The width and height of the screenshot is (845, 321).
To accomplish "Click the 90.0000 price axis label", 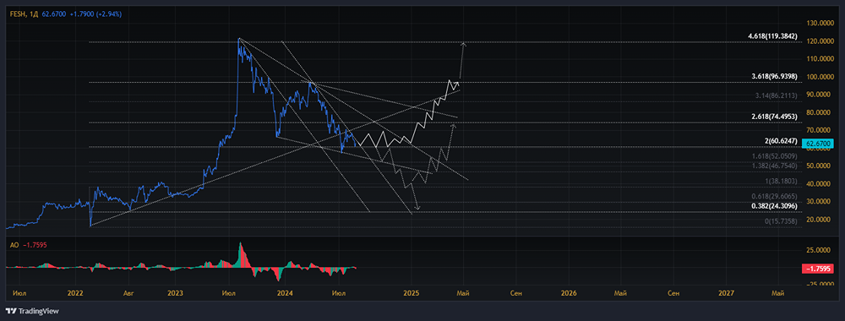I will click(818, 95).
